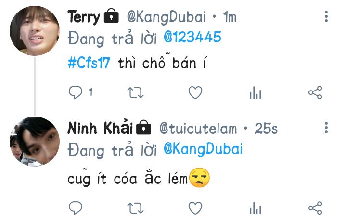Viewport: 346px width, 221px height.
Task: Open the three-dot menu on Terry's tweet
Action: pos(326,16)
